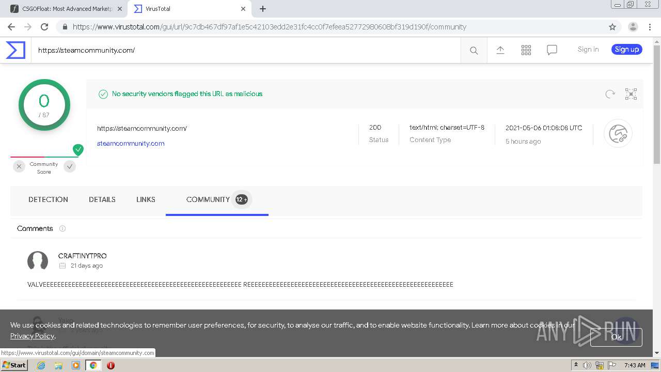Screen dimensions: 661x372
Task: Open the Chrome three-dot menu
Action: point(650,27)
